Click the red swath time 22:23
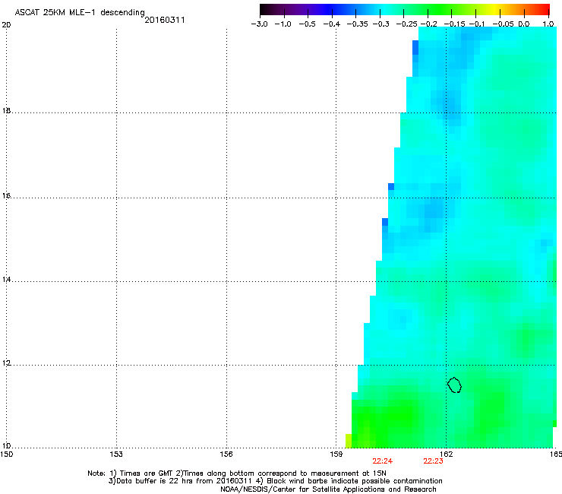562x494 pixels. (434, 461)
